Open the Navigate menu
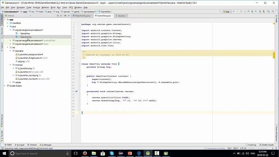The height and width of the screenshot is (157, 279). [20, 7]
